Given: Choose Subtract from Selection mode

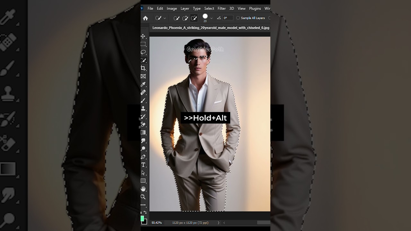Looking at the screenshot, I should click(x=194, y=18).
